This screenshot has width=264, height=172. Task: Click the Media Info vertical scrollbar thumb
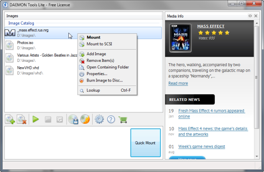point(257,77)
